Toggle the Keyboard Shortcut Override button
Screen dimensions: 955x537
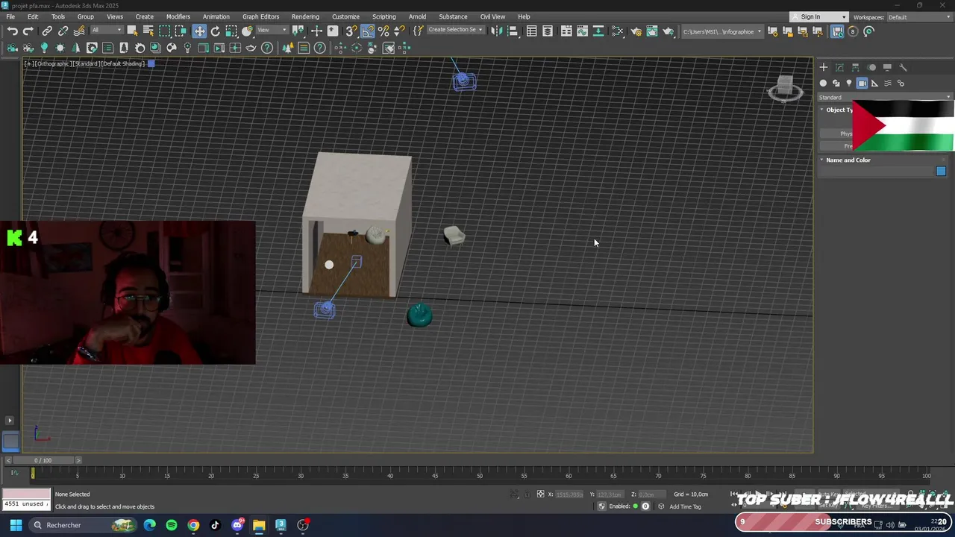pos(333,31)
